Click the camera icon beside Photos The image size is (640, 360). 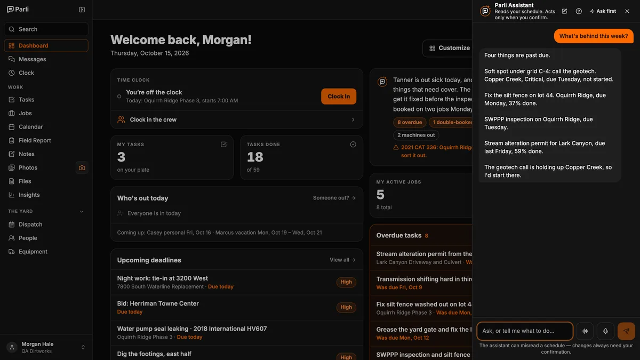click(82, 167)
